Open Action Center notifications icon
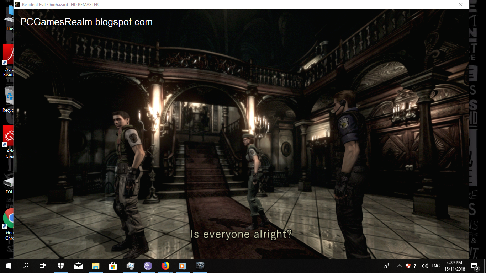The height and width of the screenshot is (273, 486). pos(475,266)
